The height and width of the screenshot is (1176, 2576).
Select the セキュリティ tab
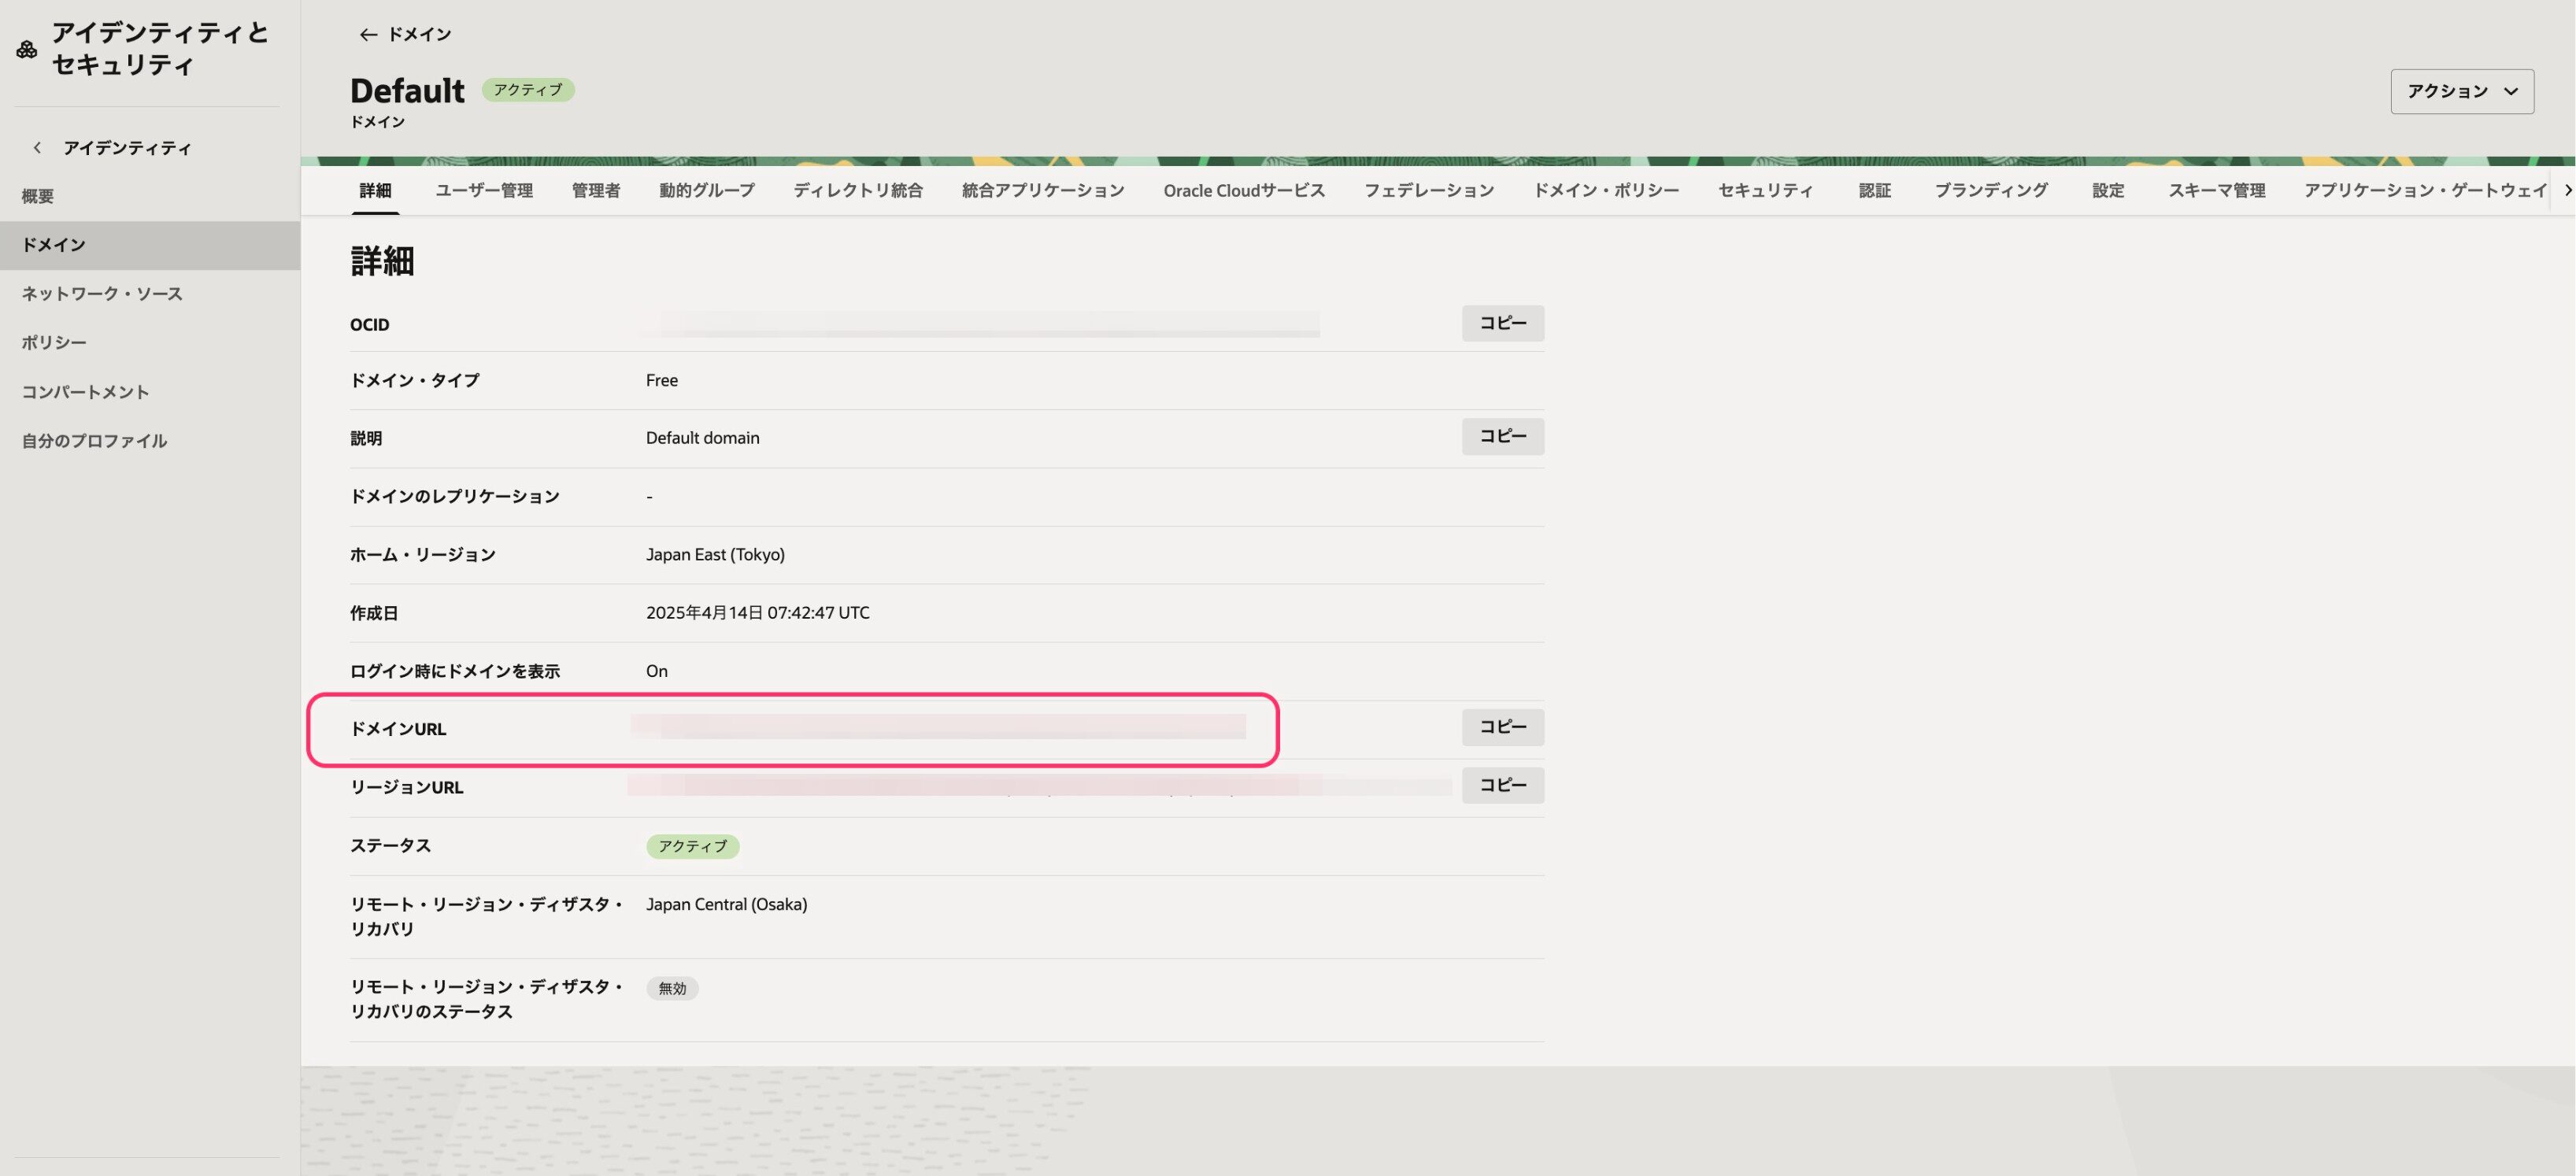pyautogui.click(x=1765, y=190)
